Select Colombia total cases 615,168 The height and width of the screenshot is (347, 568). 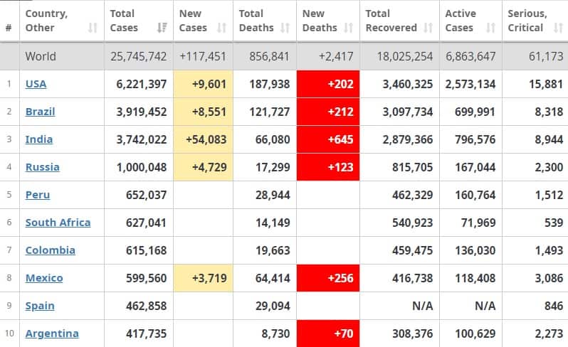coord(147,250)
